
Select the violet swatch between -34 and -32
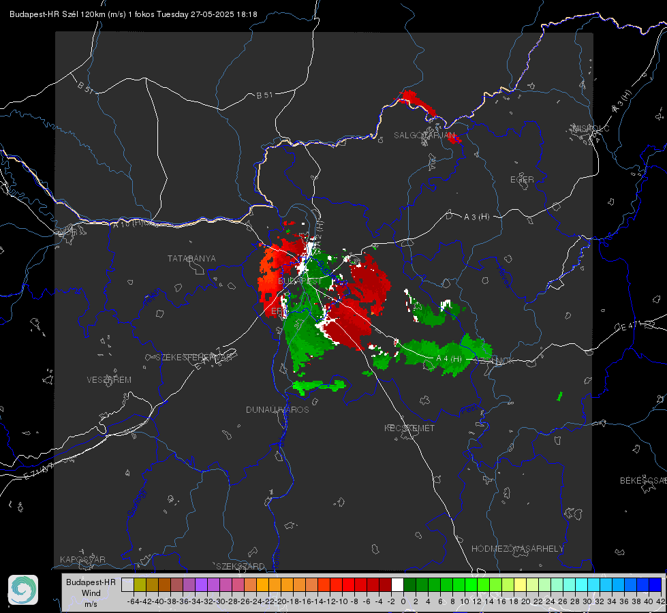[x=201, y=584]
